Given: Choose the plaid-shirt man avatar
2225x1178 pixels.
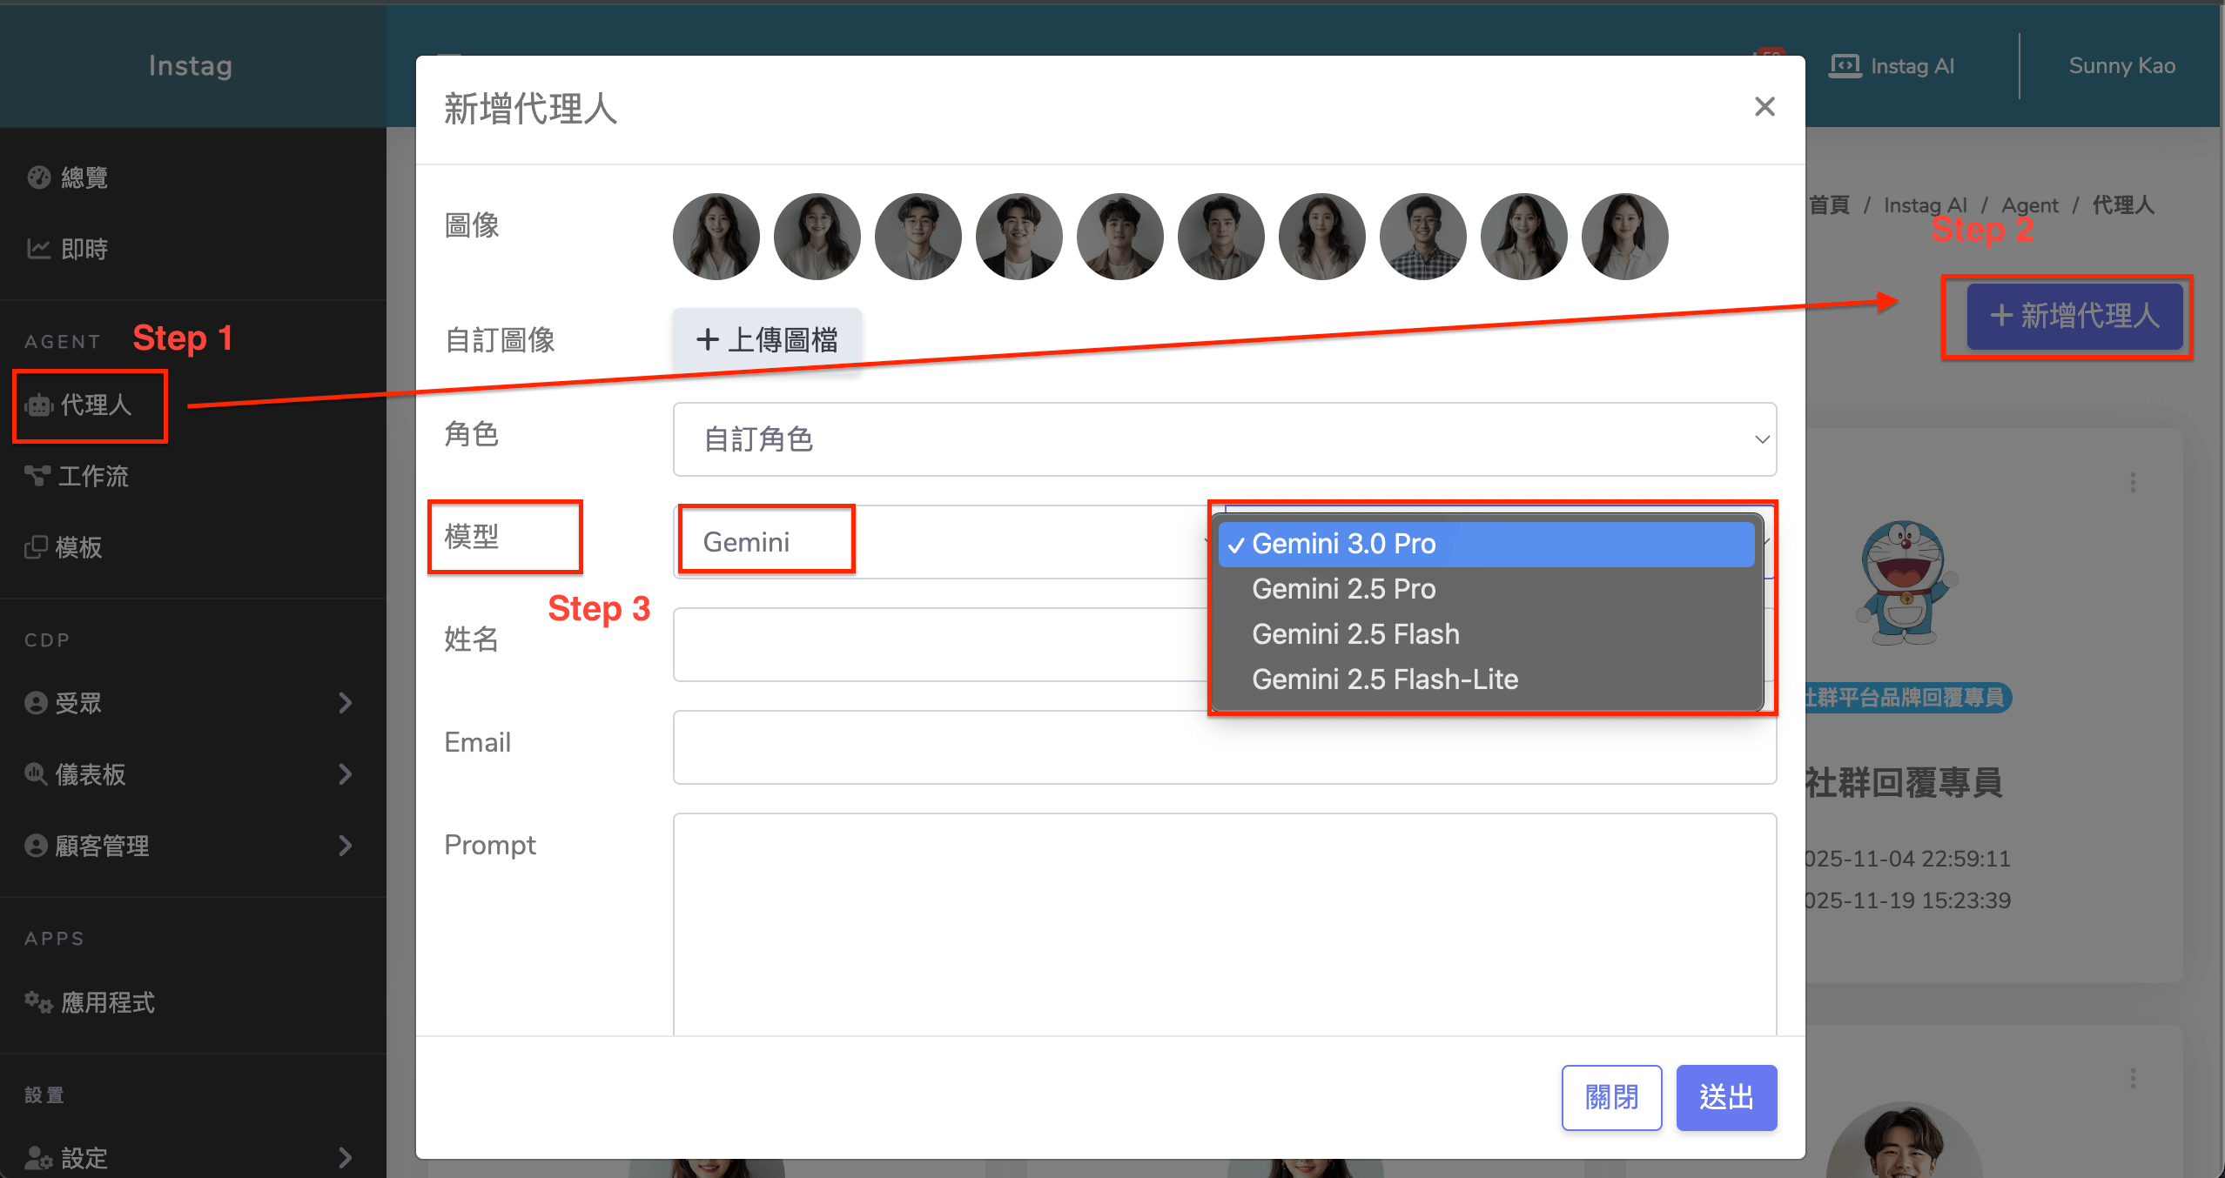Looking at the screenshot, I should pyautogui.click(x=1422, y=237).
